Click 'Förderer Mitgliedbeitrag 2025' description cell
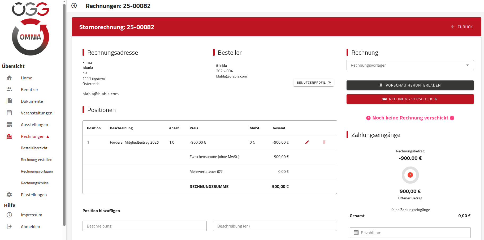The image size is (484, 240). (134, 142)
